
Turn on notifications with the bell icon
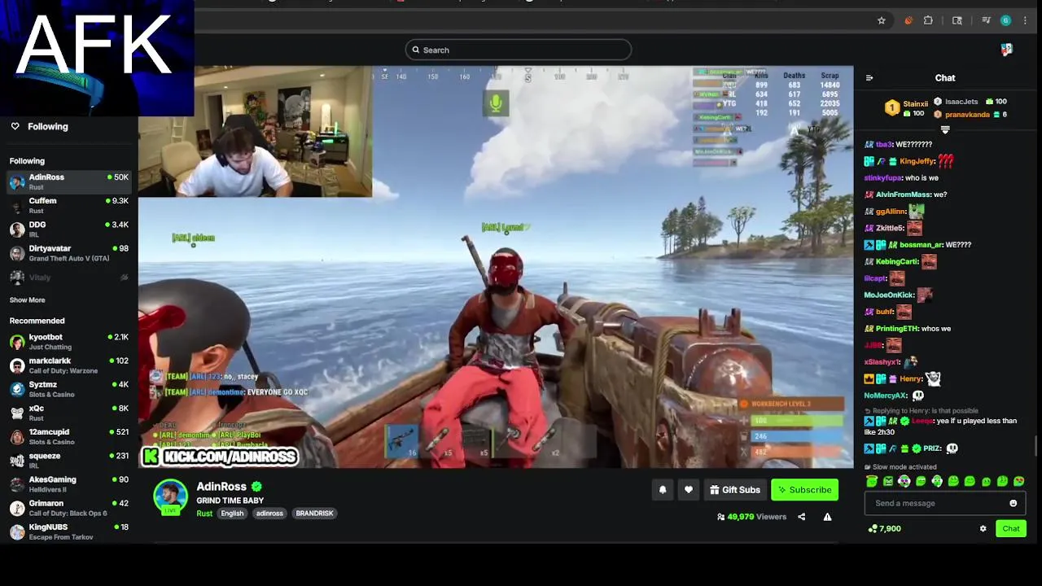coord(663,490)
